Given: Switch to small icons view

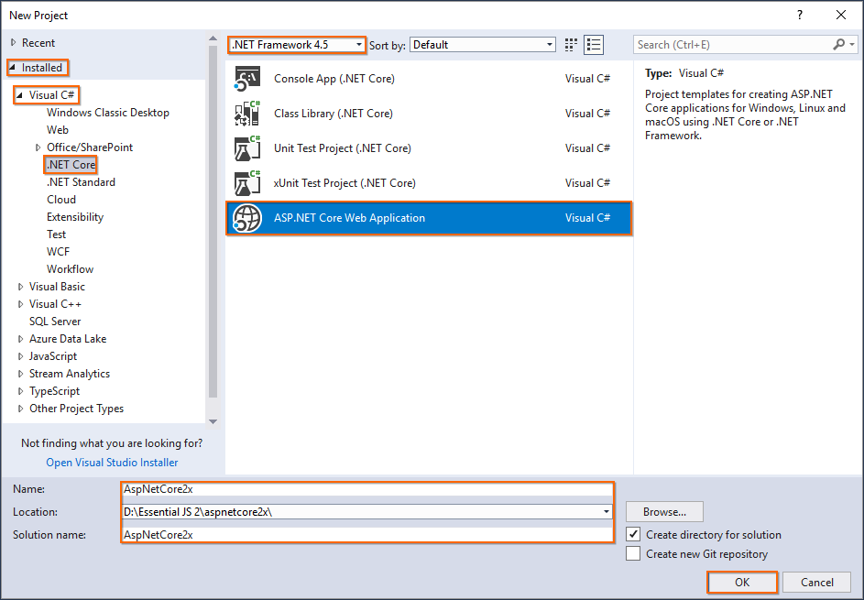Looking at the screenshot, I should tap(571, 45).
